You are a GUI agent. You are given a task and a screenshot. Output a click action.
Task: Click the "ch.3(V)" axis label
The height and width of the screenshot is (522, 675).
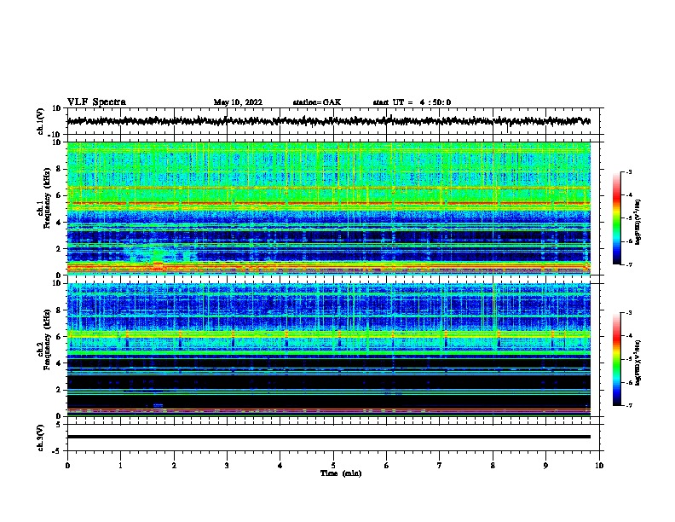tap(41, 438)
